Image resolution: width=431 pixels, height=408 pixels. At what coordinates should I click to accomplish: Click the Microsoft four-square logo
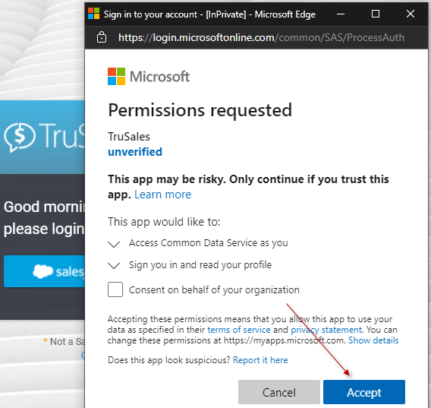116,76
